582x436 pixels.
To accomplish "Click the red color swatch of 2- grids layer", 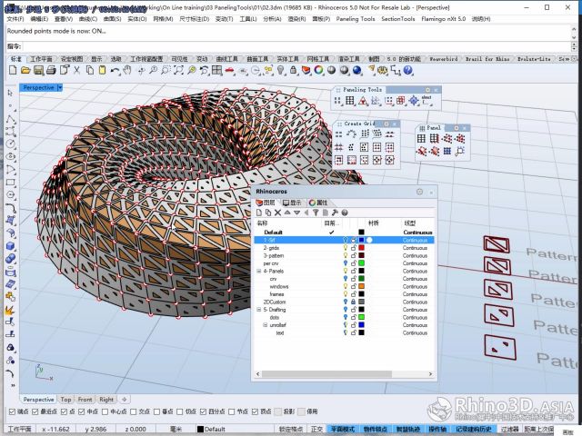I will point(362,248).
